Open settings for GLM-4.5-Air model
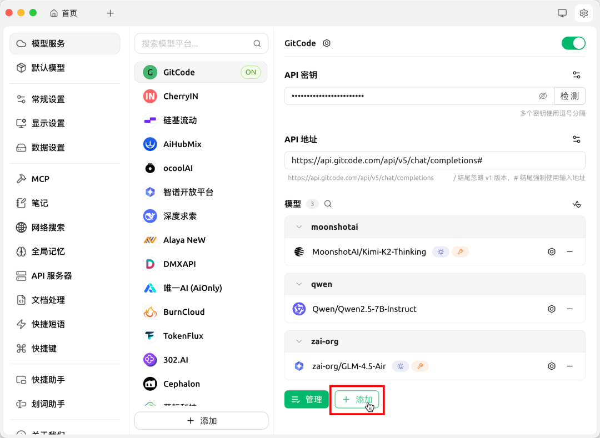Screen dimensions: 600x438 [552, 366]
